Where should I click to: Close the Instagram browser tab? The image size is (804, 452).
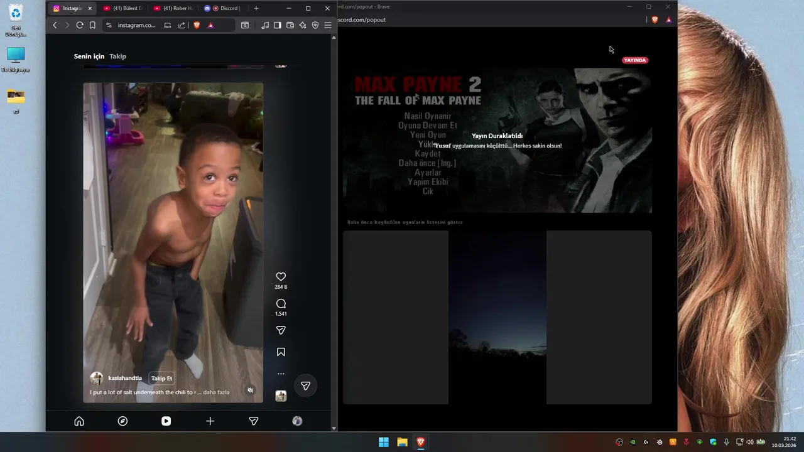click(90, 8)
